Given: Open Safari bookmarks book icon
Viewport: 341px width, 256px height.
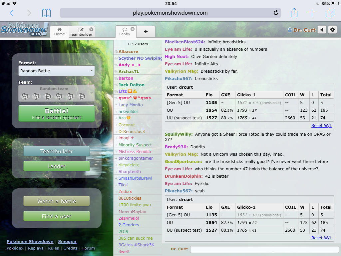Looking at the screenshot, I should pos(46,13).
